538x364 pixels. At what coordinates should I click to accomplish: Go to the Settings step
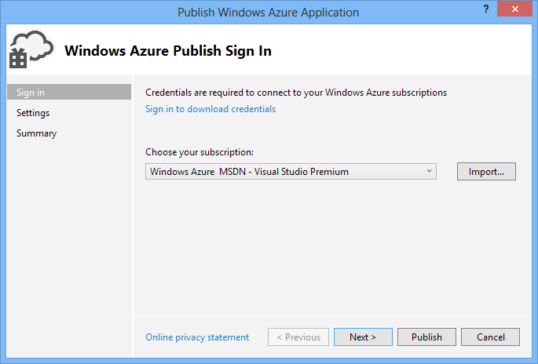point(33,113)
